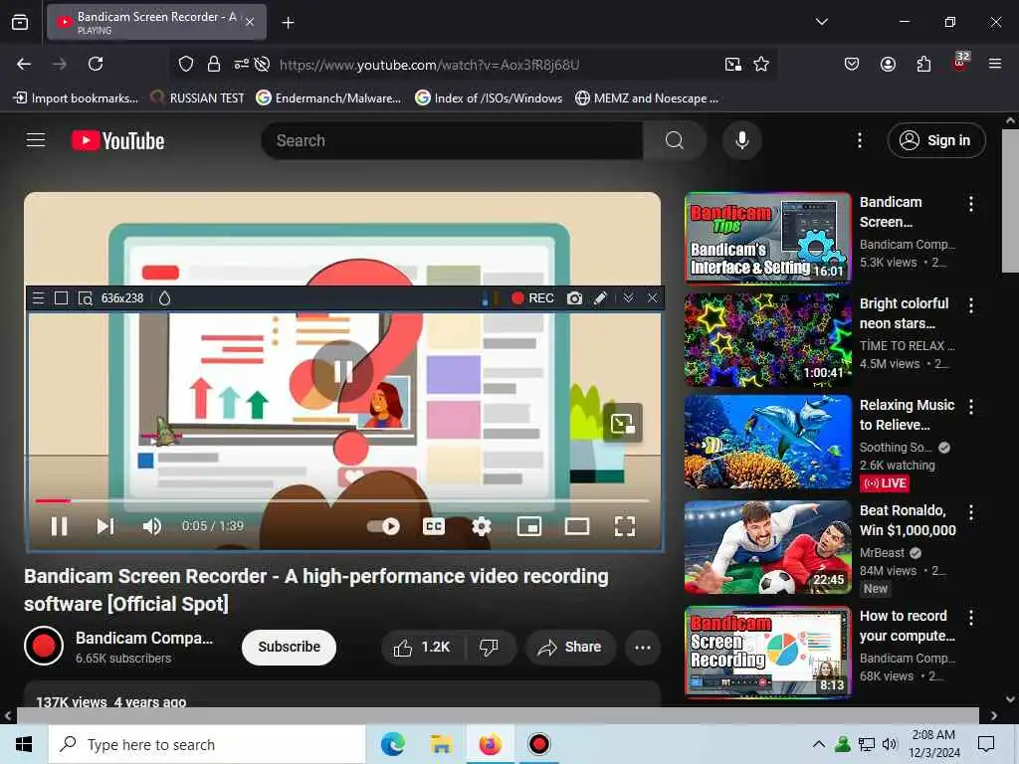The height and width of the screenshot is (764, 1019).
Task: Share the video
Action: [570, 647]
